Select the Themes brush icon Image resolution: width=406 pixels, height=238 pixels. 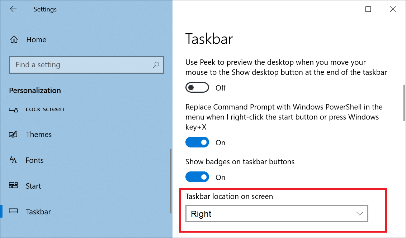click(13, 134)
